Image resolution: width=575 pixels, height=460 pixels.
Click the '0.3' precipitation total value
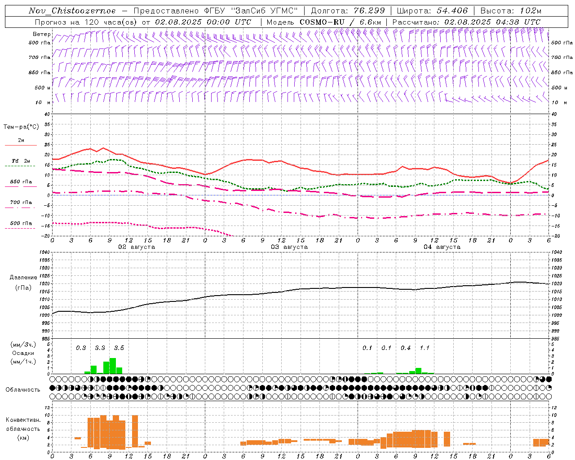[81, 348]
